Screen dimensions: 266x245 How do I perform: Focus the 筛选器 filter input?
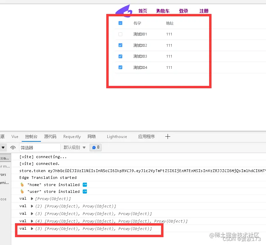[x=40, y=148]
